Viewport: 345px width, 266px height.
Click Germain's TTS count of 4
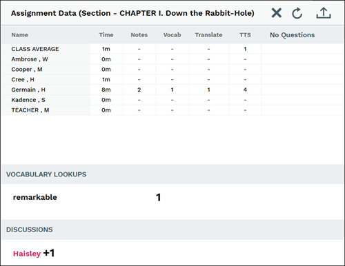245,90
